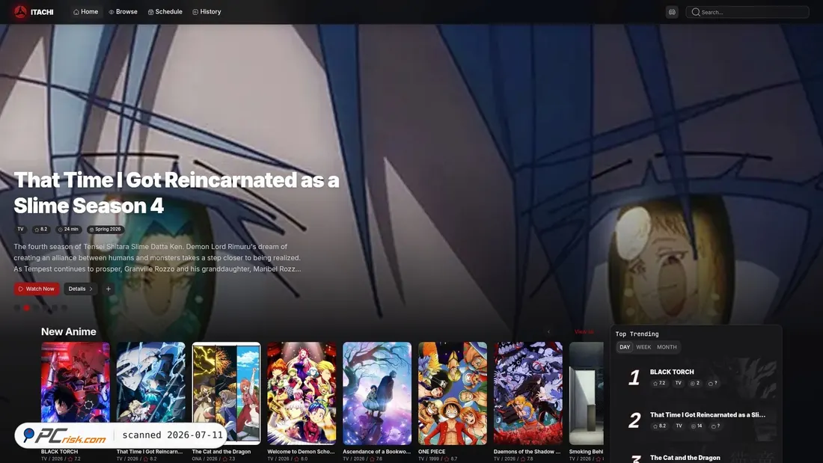
Task: Click Daemons of the Shadow ... card title
Action: [527, 452]
